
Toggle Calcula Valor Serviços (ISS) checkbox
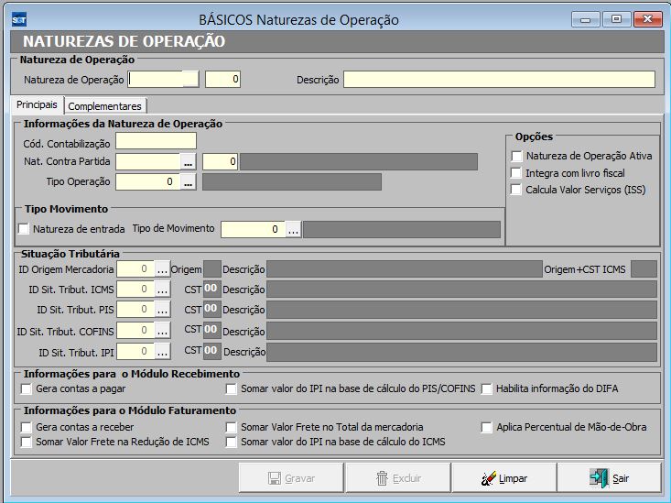point(516,190)
